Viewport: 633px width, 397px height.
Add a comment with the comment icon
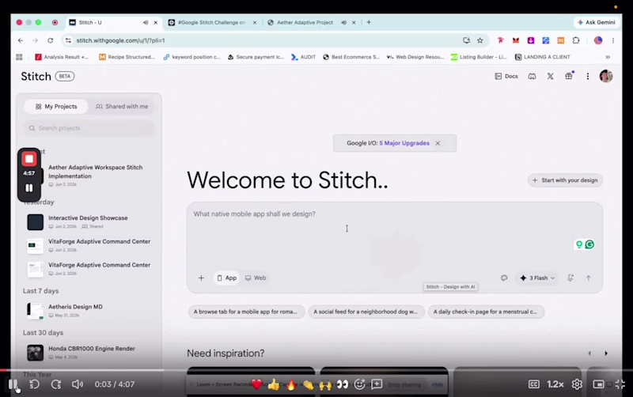pos(377,384)
